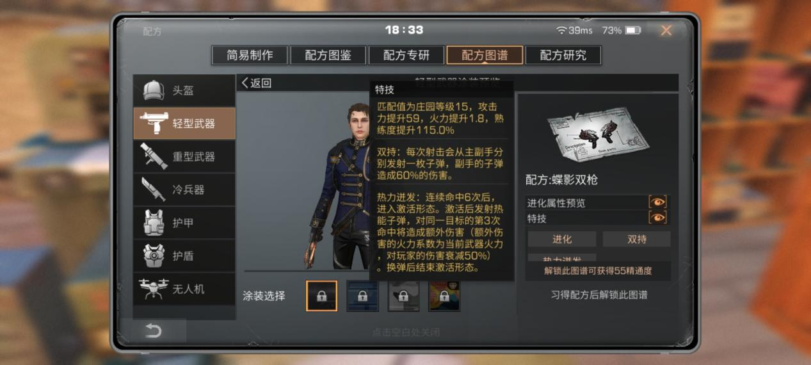Select the 头盔 helmet category icon

coord(153,90)
